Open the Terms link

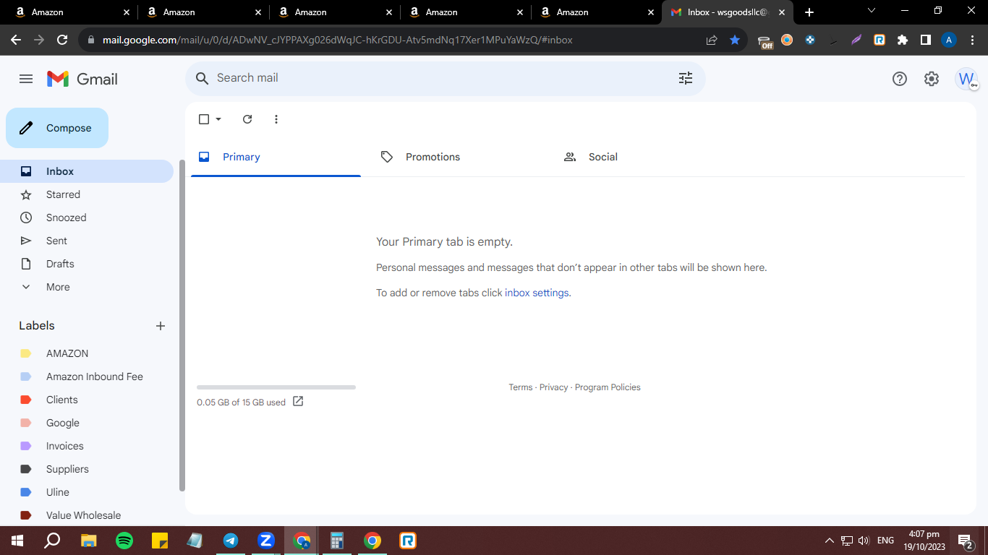pos(520,387)
